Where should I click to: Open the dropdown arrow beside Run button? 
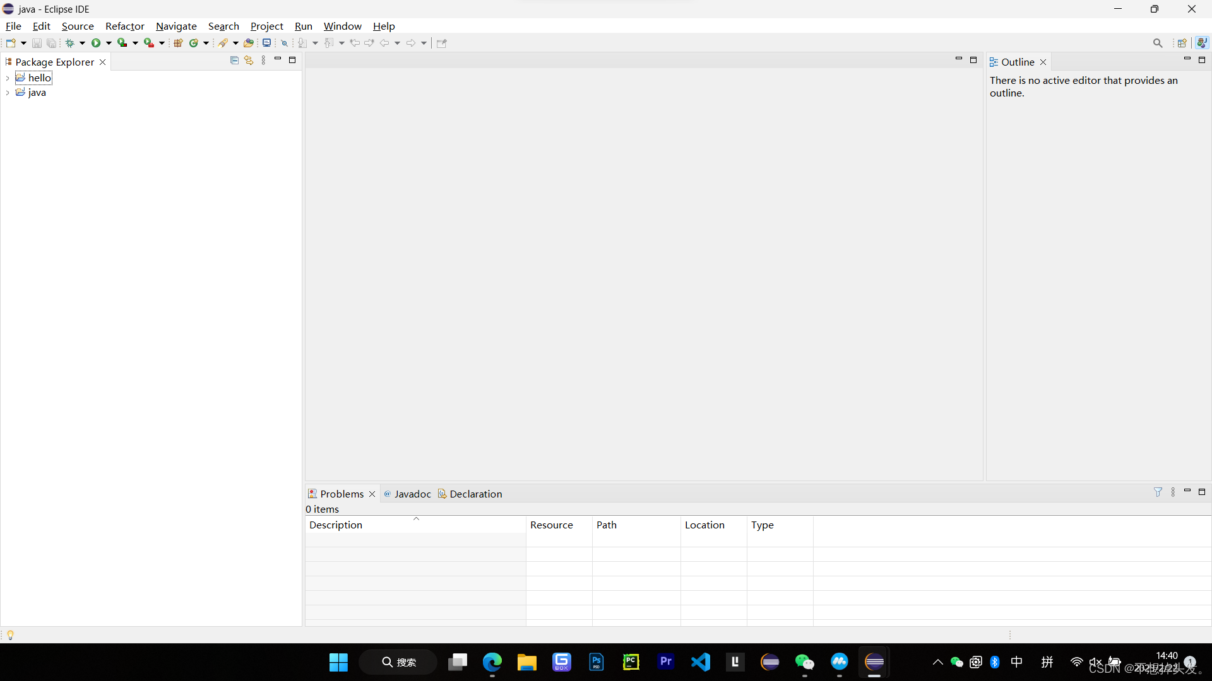pos(109,43)
